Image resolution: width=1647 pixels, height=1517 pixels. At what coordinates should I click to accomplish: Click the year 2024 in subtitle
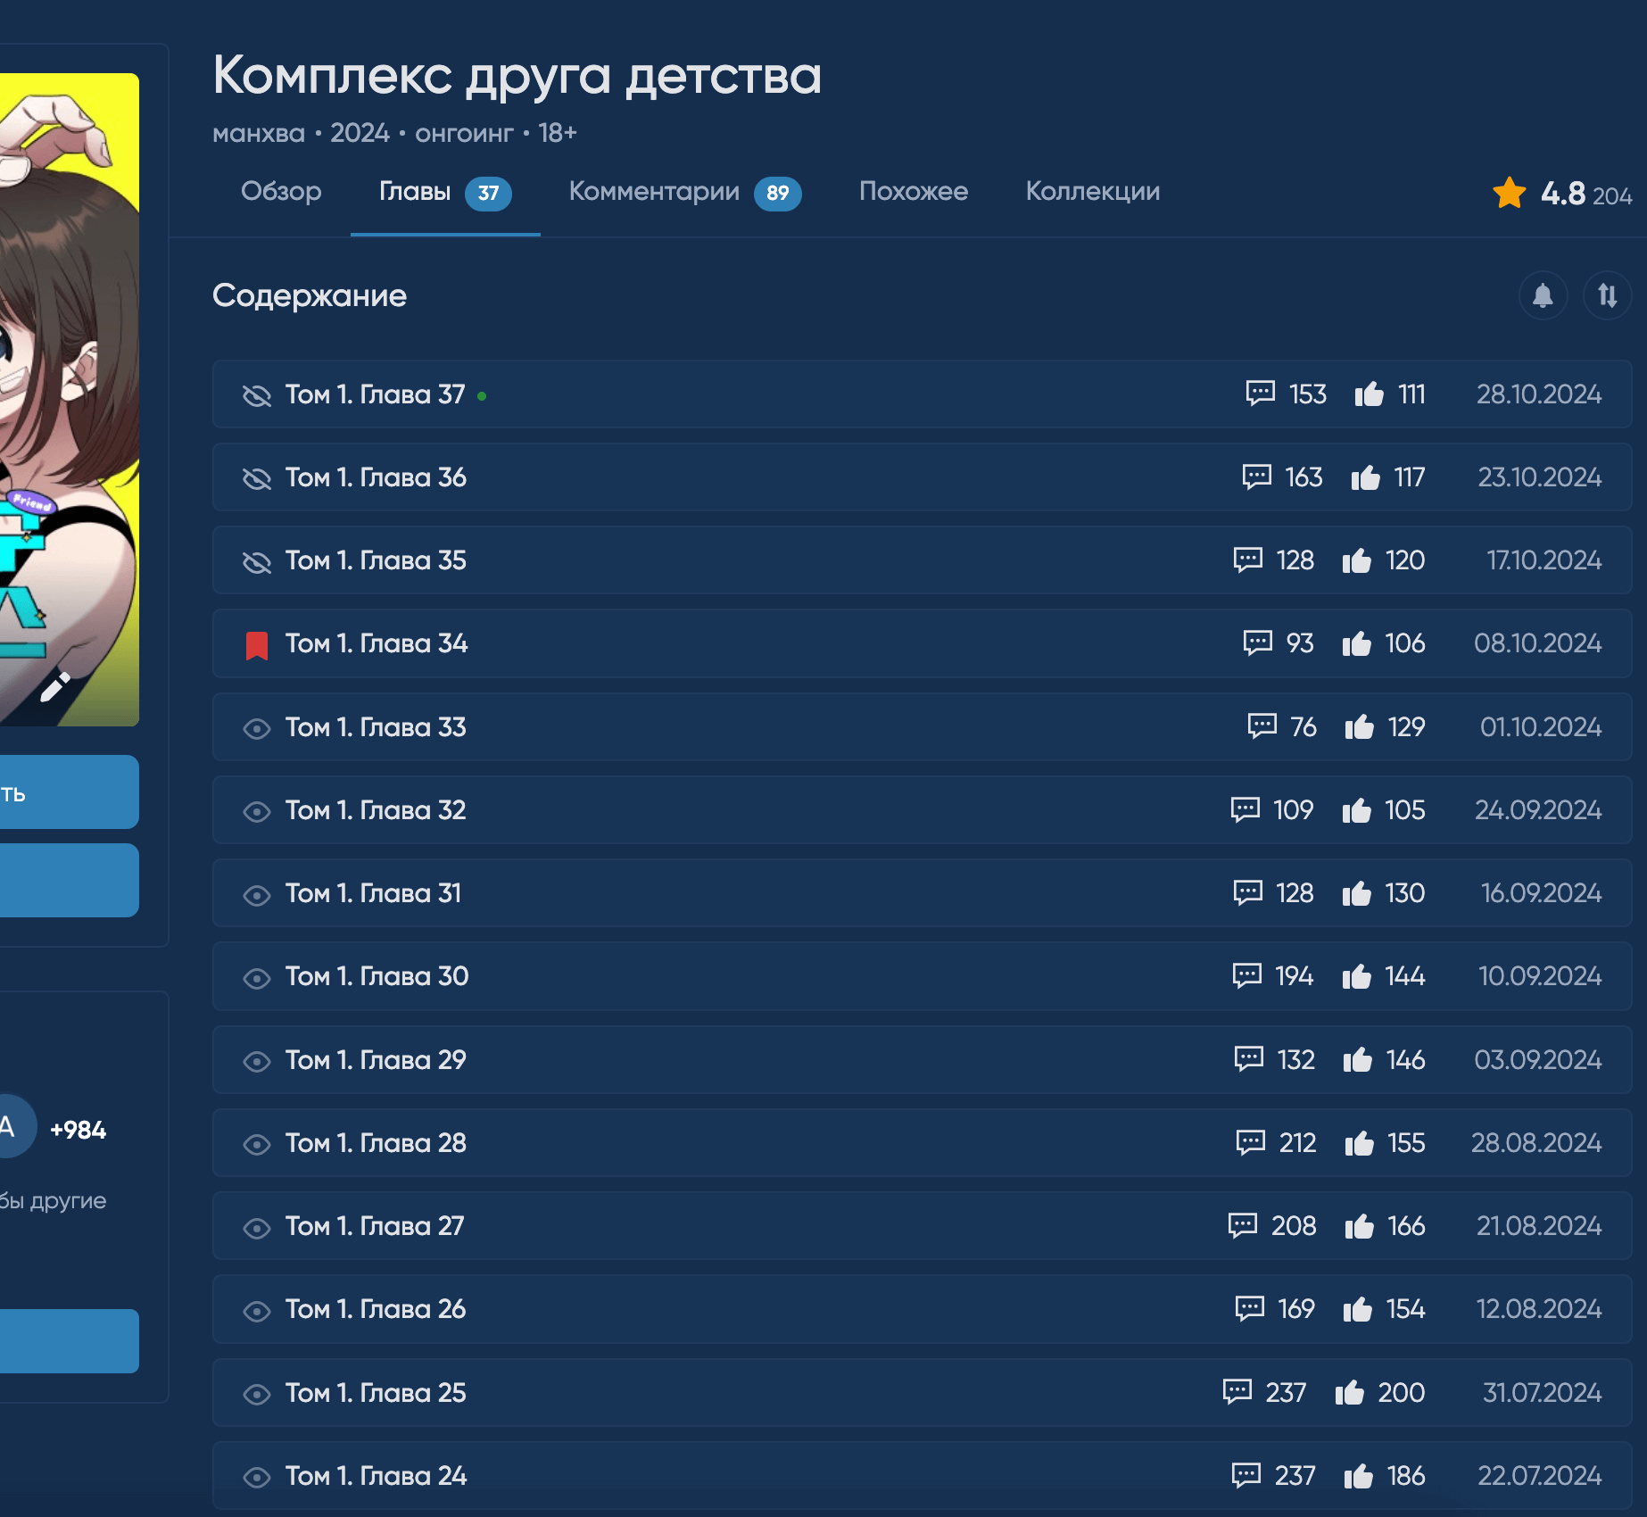pyautogui.click(x=360, y=133)
